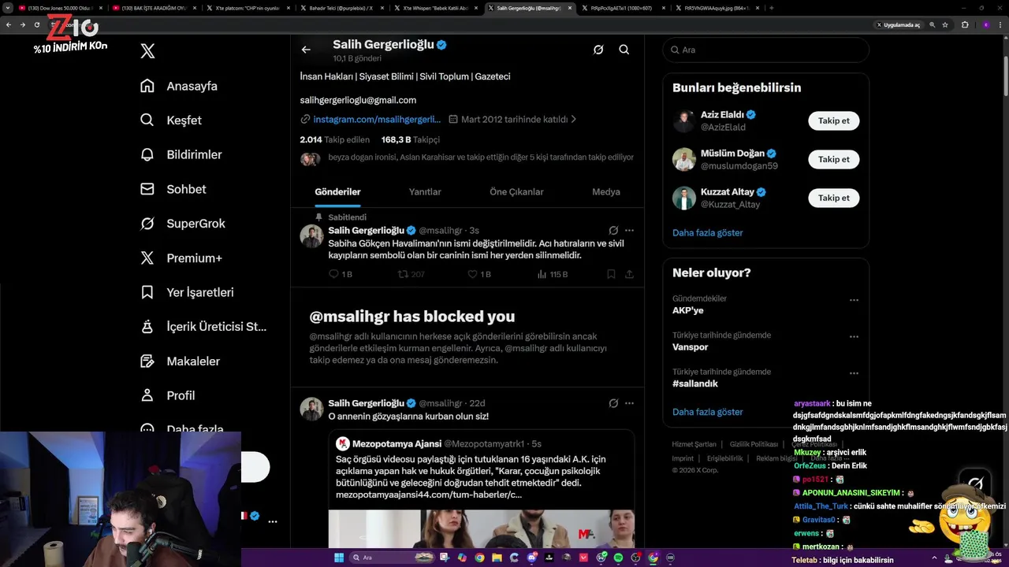Open Gizlilik Politikası footer link
Image resolution: width=1009 pixels, height=567 pixels.
754,444
